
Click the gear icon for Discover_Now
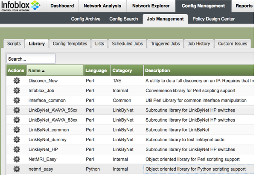pyautogui.click(x=17, y=81)
